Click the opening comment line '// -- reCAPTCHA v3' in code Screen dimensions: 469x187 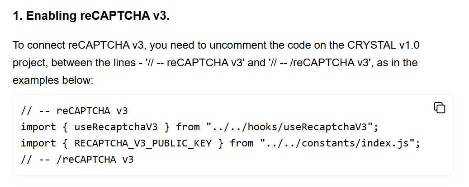[74, 111]
